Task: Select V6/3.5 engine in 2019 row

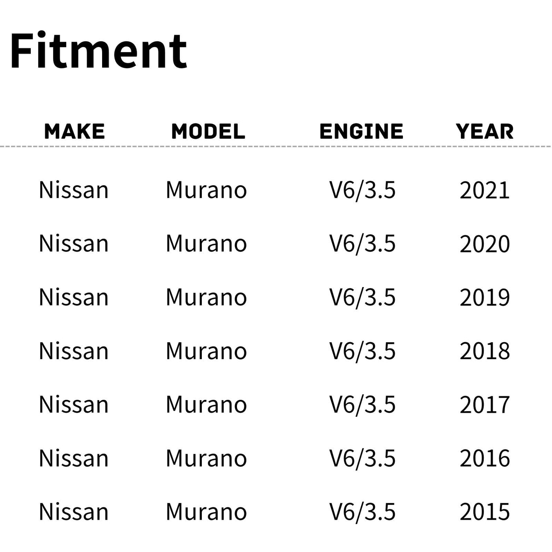Action: pyautogui.click(x=362, y=298)
